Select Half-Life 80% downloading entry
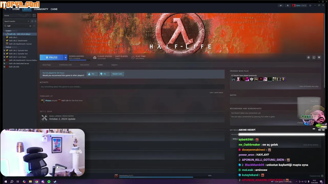328x184 pixels. tap(19, 34)
